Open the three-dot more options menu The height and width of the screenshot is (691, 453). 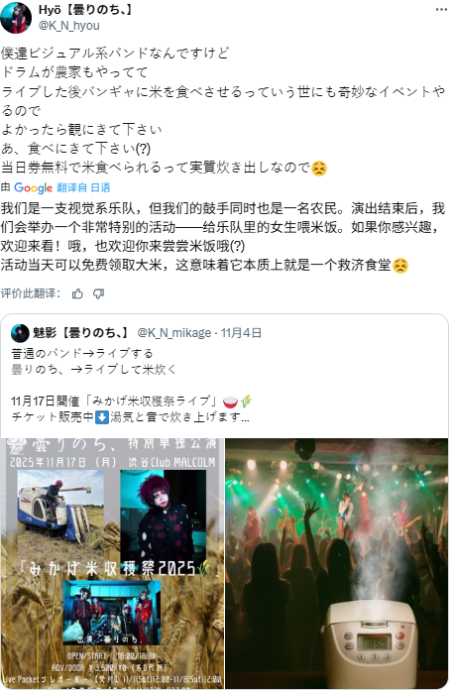pyautogui.click(x=441, y=10)
